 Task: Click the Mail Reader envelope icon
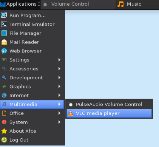(x=4, y=42)
